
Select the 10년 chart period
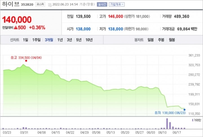pos(89,40)
